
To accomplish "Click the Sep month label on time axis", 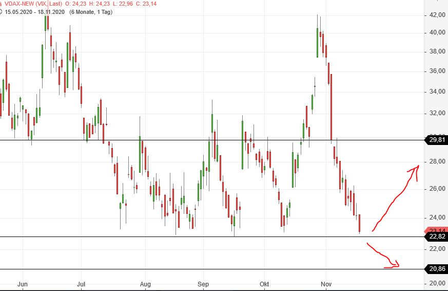I will point(203,284).
